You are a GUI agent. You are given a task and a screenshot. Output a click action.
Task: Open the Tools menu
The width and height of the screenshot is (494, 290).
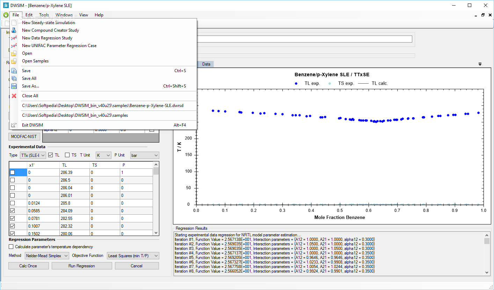(44, 15)
